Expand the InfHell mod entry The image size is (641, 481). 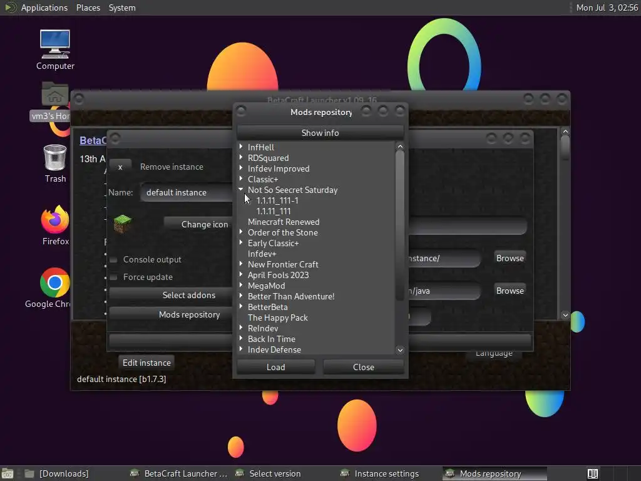[241, 147]
